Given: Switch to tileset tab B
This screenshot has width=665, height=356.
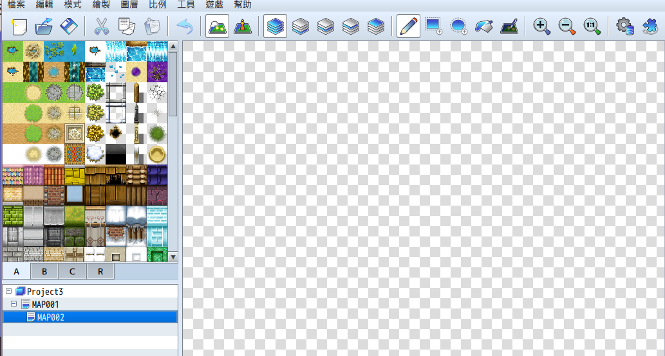Looking at the screenshot, I should (x=44, y=271).
